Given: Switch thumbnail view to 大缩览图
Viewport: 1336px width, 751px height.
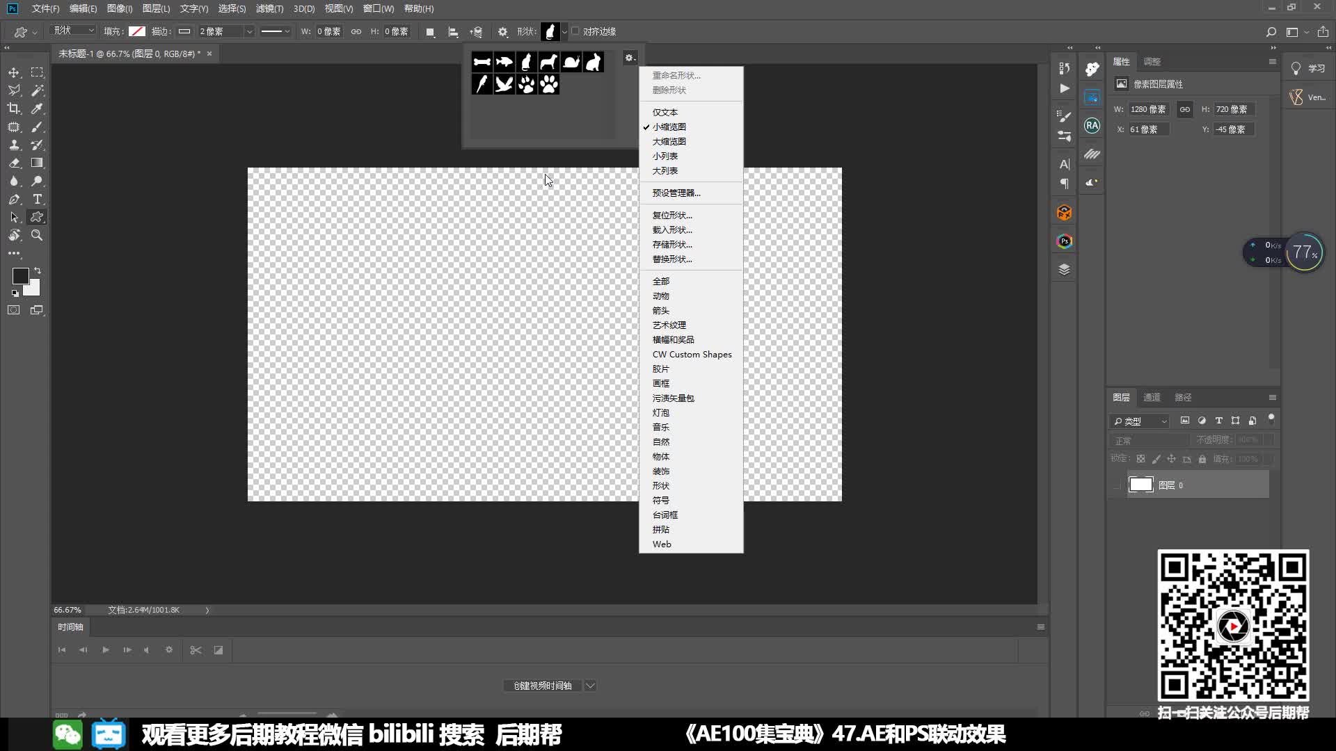Looking at the screenshot, I should (670, 141).
